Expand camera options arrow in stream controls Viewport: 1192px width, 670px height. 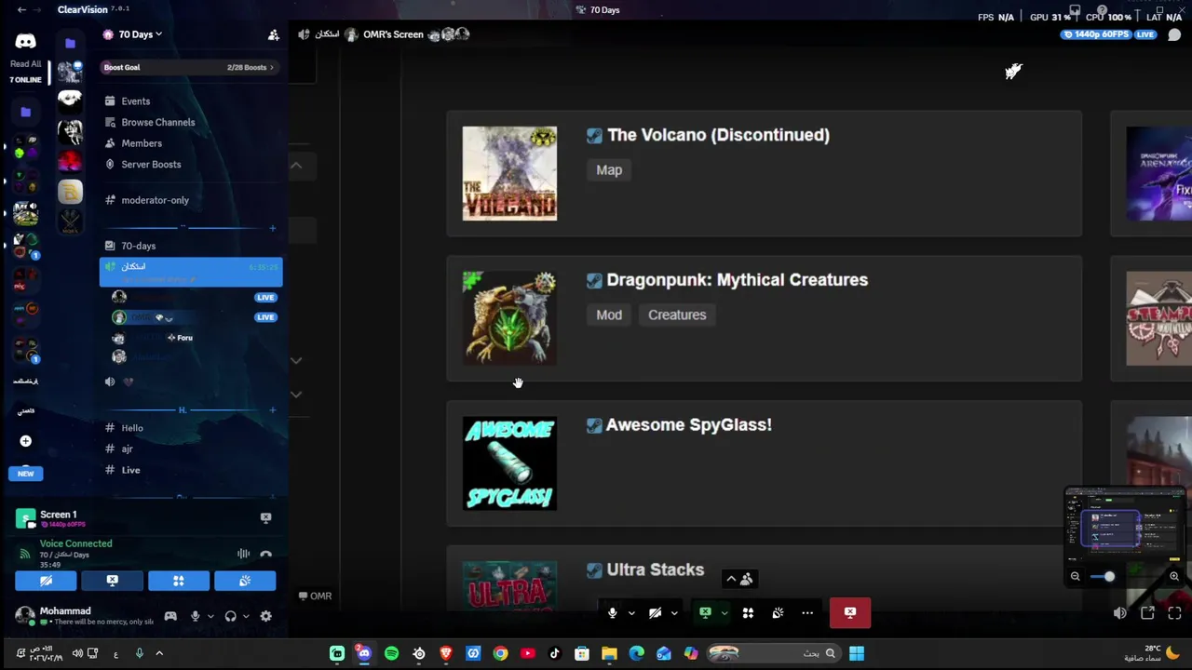click(x=674, y=613)
